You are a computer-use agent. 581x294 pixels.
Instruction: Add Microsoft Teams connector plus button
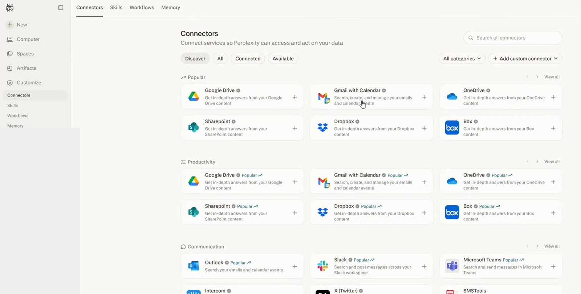[553, 266]
